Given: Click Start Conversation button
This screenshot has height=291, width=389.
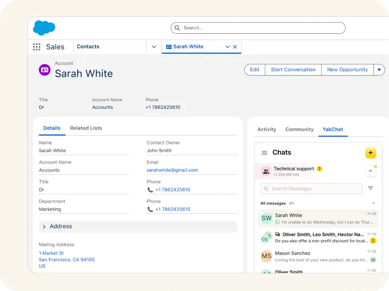Looking at the screenshot, I should tap(293, 69).
